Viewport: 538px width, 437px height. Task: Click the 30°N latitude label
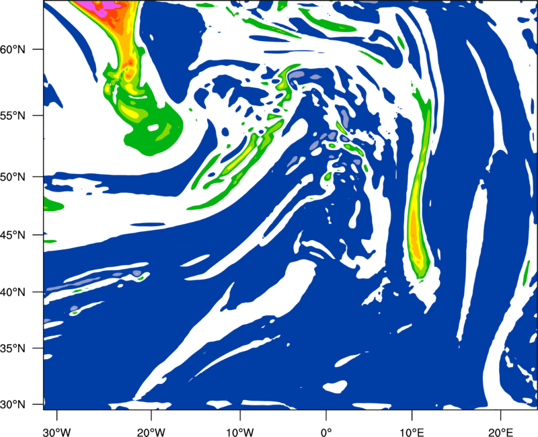point(13,405)
